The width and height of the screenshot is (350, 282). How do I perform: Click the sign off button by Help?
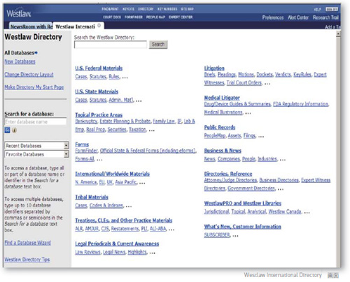tap(332, 9)
